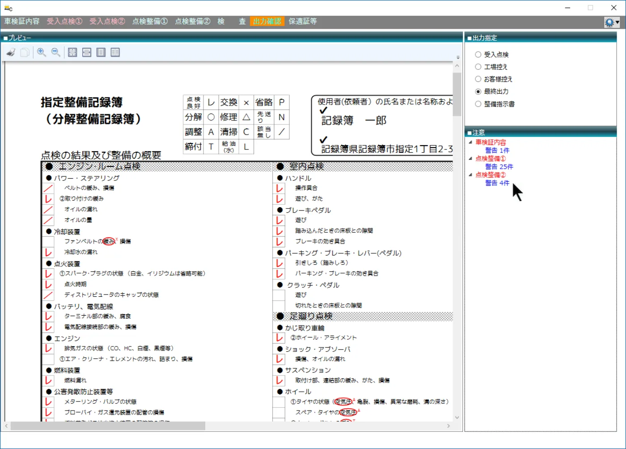Click the copy pages icon
The width and height of the screenshot is (626, 449).
(25, 52)
